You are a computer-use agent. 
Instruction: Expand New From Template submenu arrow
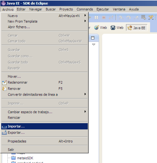point(85,21)
